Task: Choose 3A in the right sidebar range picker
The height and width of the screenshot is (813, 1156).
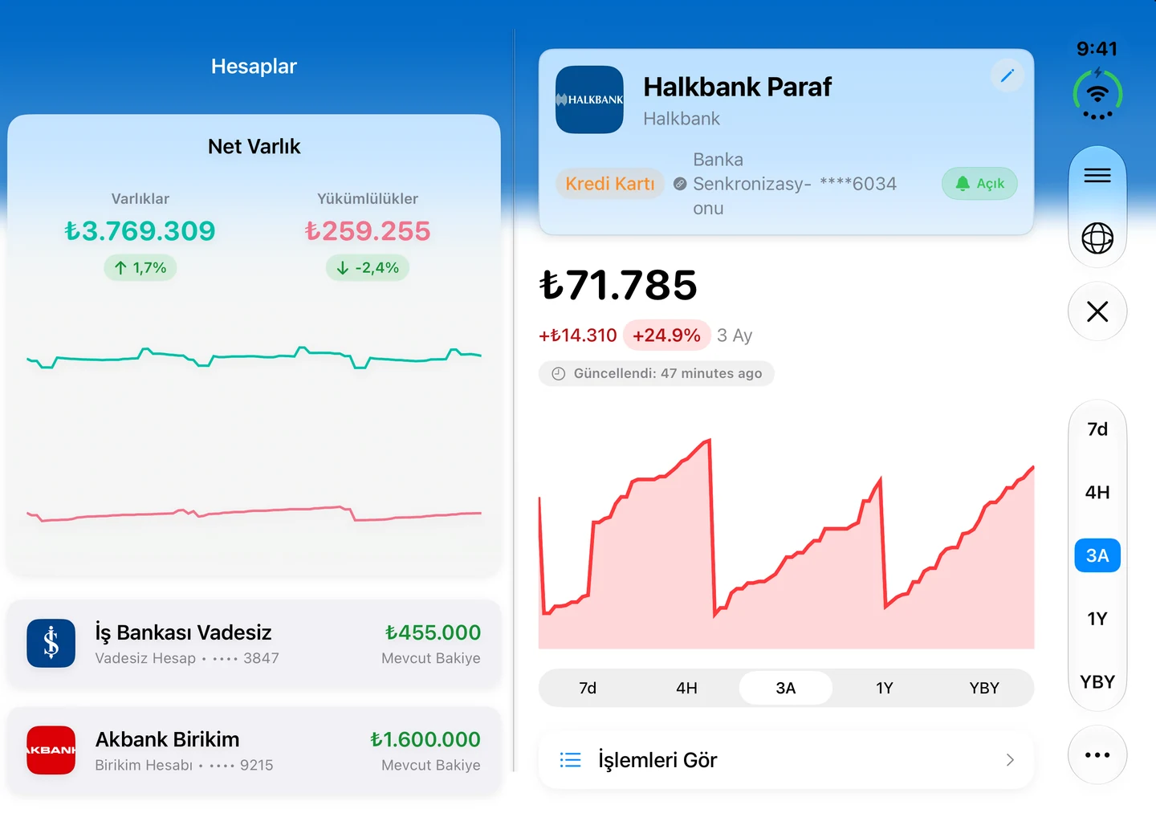Action: click(x=1097, y=555)
